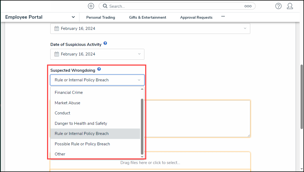The width and height of the screenshot is (304, 172).
Task: Open the Date of Suspicious Activity picker
Action: (97, 54)
